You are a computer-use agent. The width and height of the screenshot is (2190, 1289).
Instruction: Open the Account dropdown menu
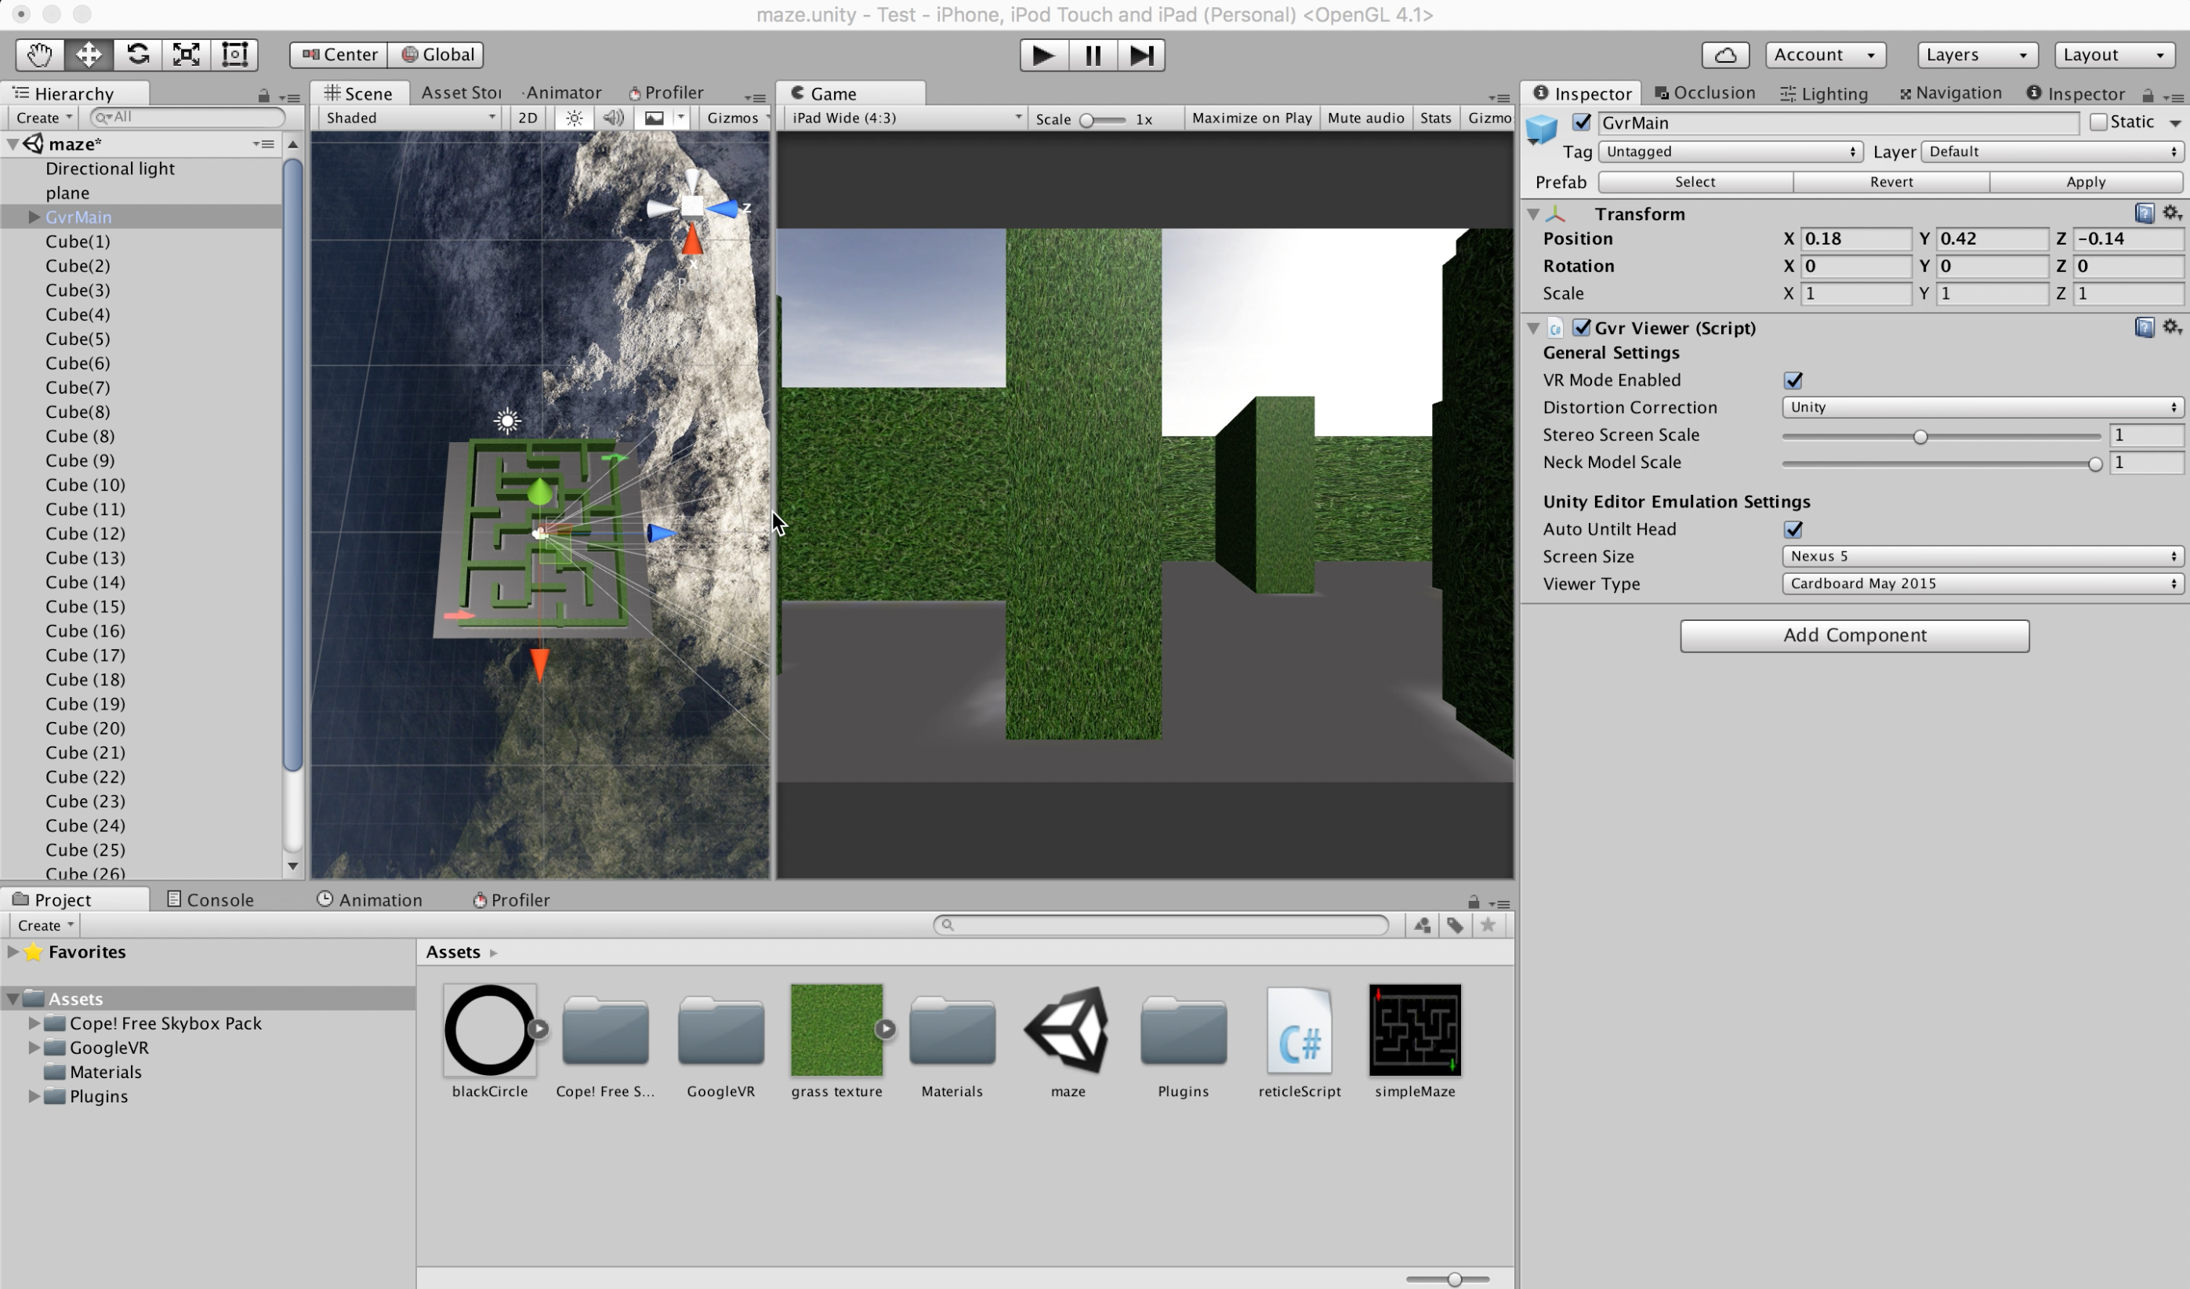pos(1825,53)
